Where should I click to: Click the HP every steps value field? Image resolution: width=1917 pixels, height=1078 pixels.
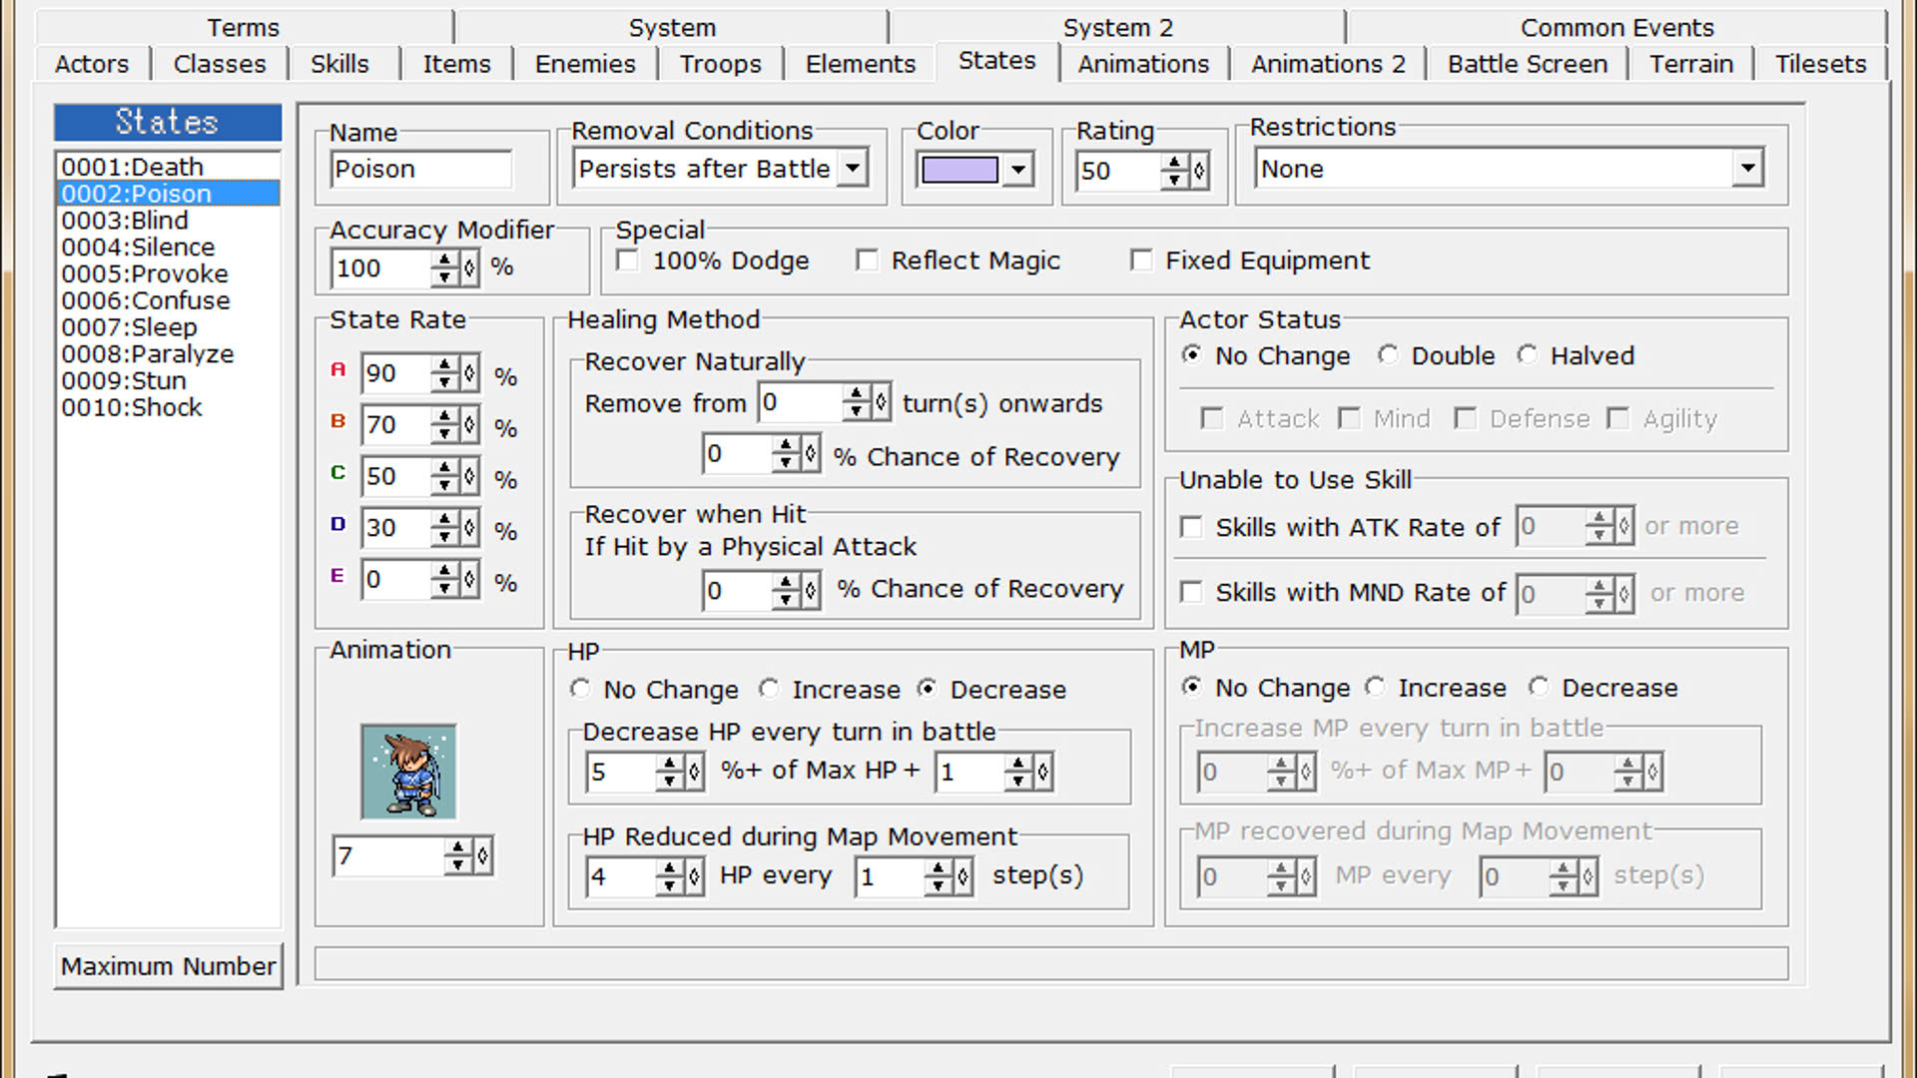[889, 876]
